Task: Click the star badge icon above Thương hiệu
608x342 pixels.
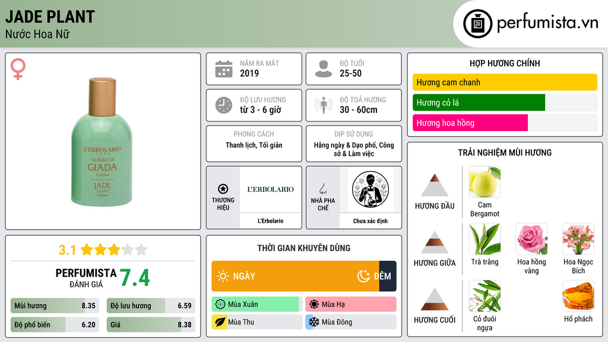Action: point(223,189)
